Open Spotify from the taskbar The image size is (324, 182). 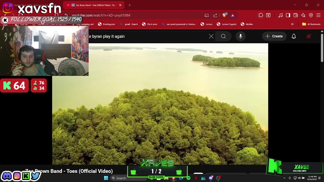pyautogui.click(x=188, y=178)
